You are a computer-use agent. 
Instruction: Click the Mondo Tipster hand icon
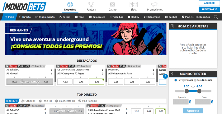pyautogui.click(x=172, y=74)
